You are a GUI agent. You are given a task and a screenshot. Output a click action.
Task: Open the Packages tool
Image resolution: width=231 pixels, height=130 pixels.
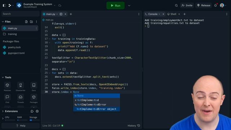click(x=34, y=99)
